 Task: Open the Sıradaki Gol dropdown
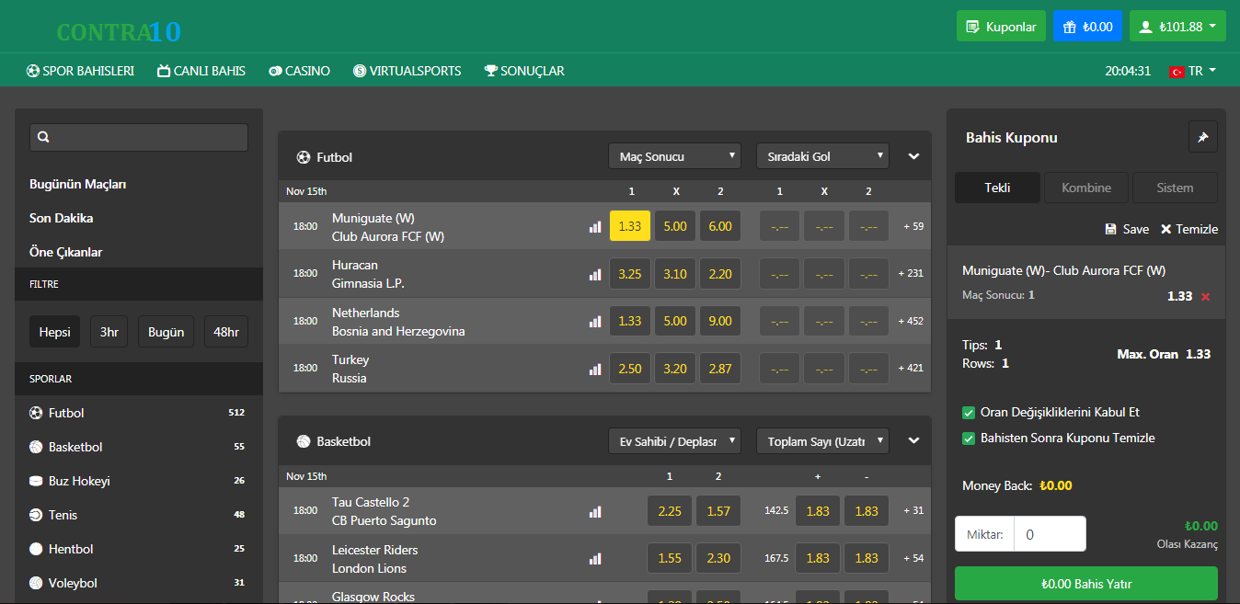(822, 156)
